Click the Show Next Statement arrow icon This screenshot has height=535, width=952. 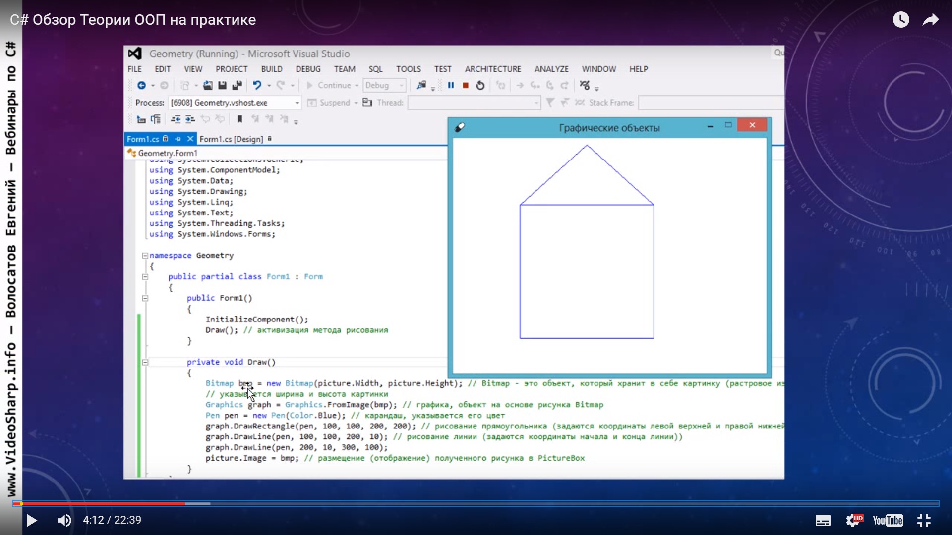520,85
